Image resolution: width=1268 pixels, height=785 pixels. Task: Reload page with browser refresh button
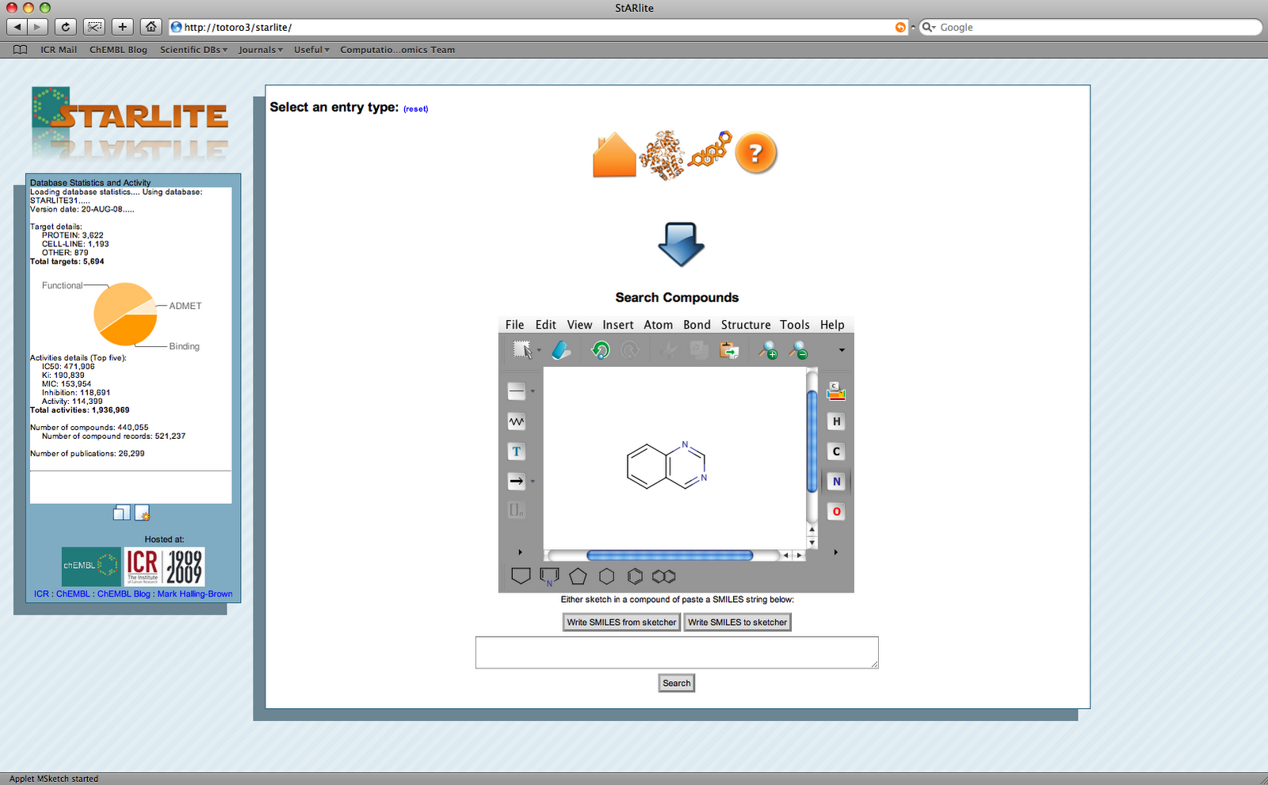coord(66,27)
